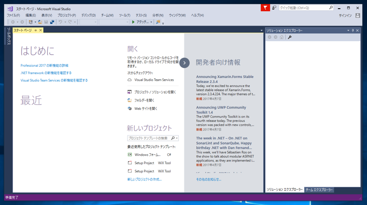367x205 pixels.
Task: Click the Find in Files toolbar icon
Action: pos(158,22)
